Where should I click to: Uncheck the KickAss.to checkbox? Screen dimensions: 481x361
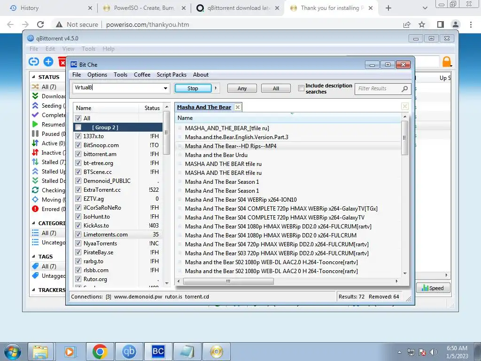click(78, 225)
